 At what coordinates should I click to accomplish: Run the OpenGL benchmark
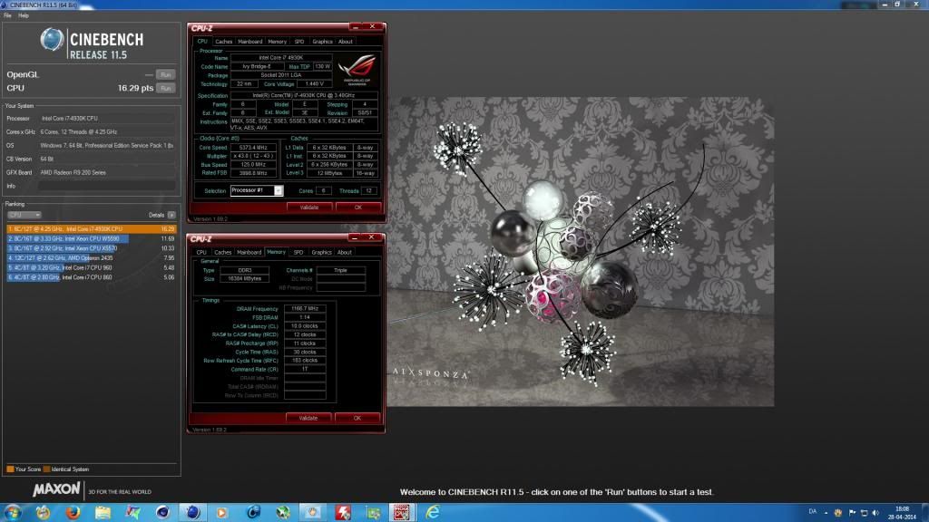pos(165,74)
